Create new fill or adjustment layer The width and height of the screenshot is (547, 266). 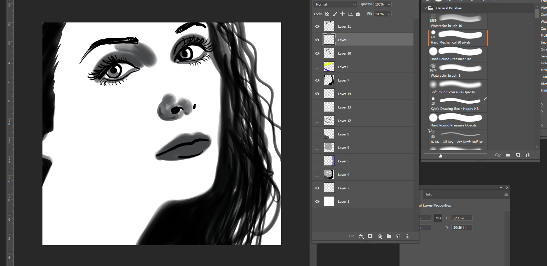(380, 236)
